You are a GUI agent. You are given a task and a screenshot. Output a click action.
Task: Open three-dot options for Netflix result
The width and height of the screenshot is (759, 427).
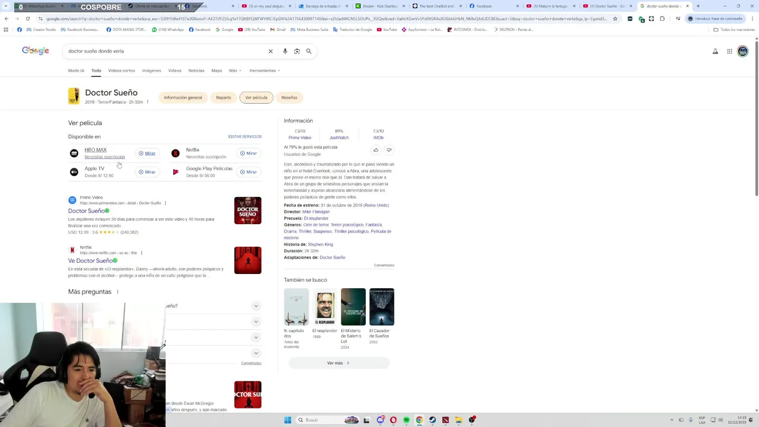tap(141, 253)
